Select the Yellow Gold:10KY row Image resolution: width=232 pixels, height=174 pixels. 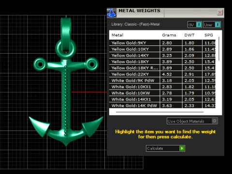162,49
